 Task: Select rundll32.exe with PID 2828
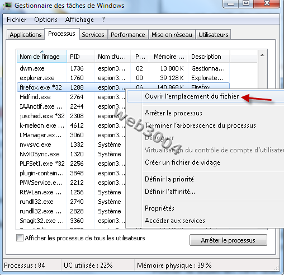(72, 211)
